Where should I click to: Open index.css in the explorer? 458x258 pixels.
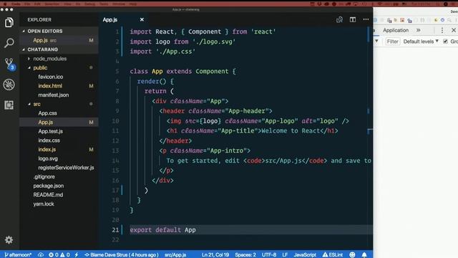pos(49,140)
